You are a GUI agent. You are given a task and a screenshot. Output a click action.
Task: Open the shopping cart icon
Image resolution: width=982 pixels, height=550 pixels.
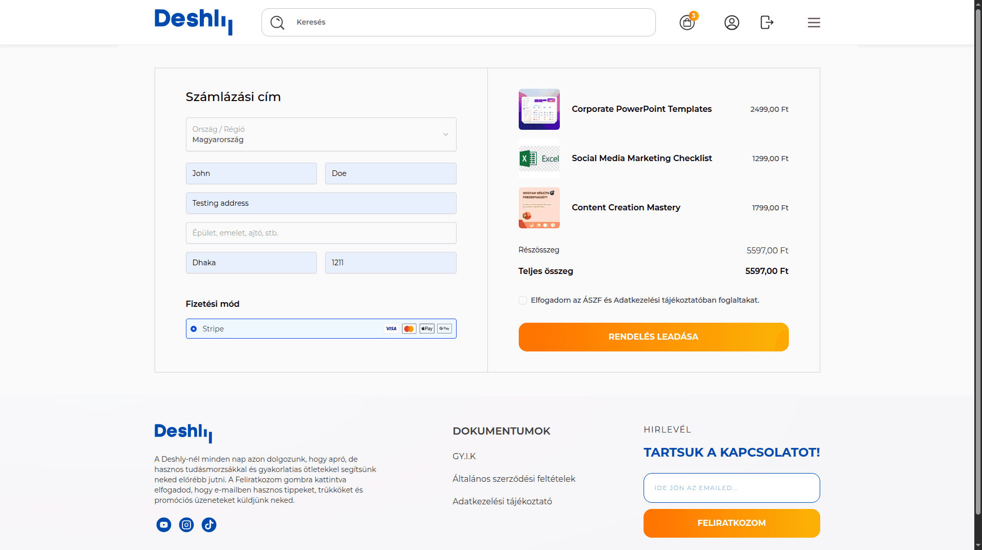point(687,23)
